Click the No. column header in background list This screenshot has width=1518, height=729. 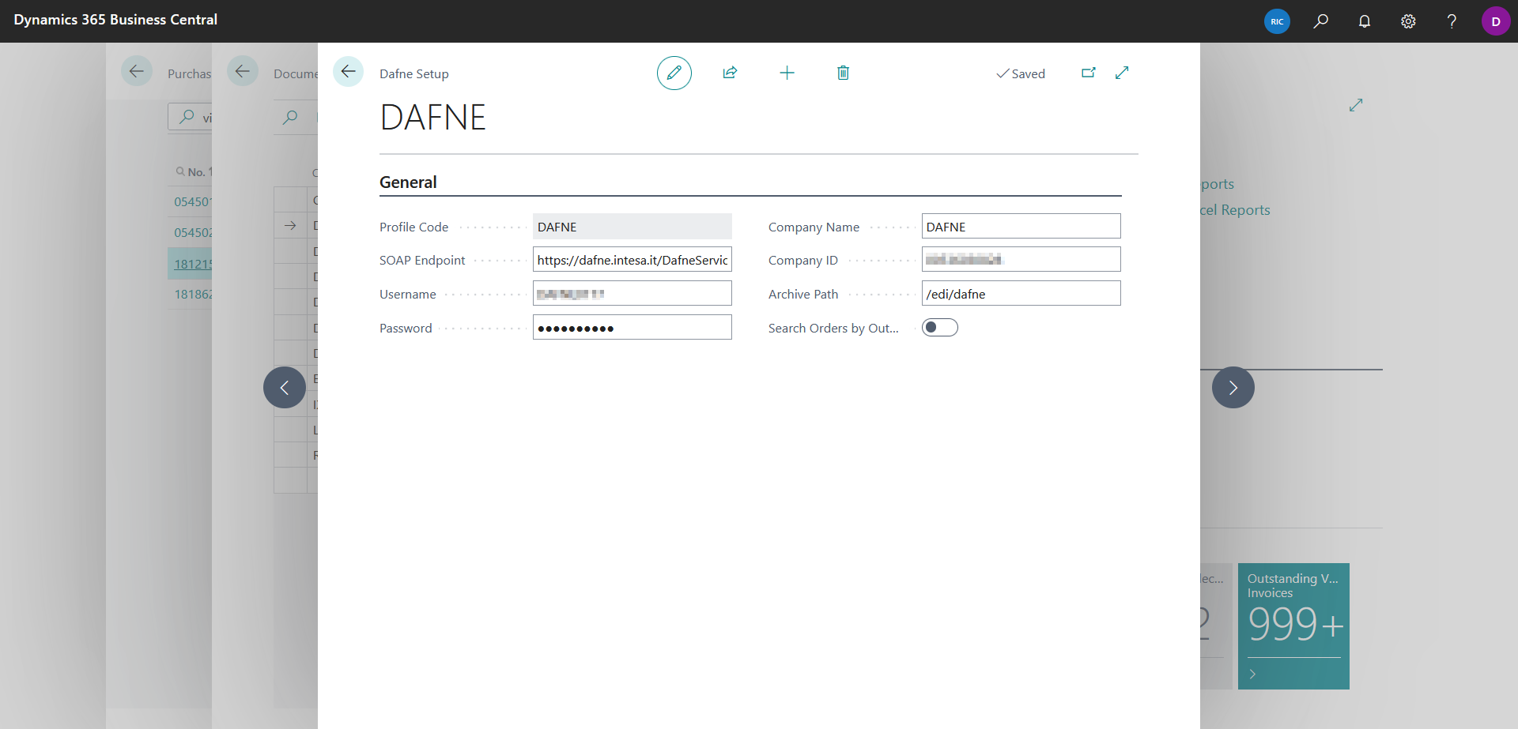196,171
